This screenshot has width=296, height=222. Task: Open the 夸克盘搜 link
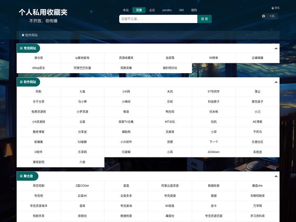pyautogui.click(x=170, y=196)
